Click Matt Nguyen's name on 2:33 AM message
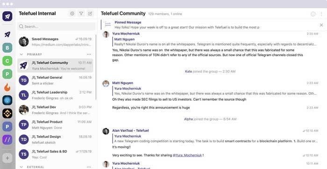327x169 pixels. click(x=122, y=83)
